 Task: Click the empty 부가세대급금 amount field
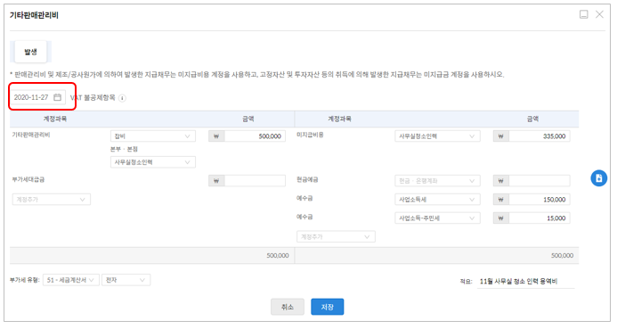tap(255, 181)
